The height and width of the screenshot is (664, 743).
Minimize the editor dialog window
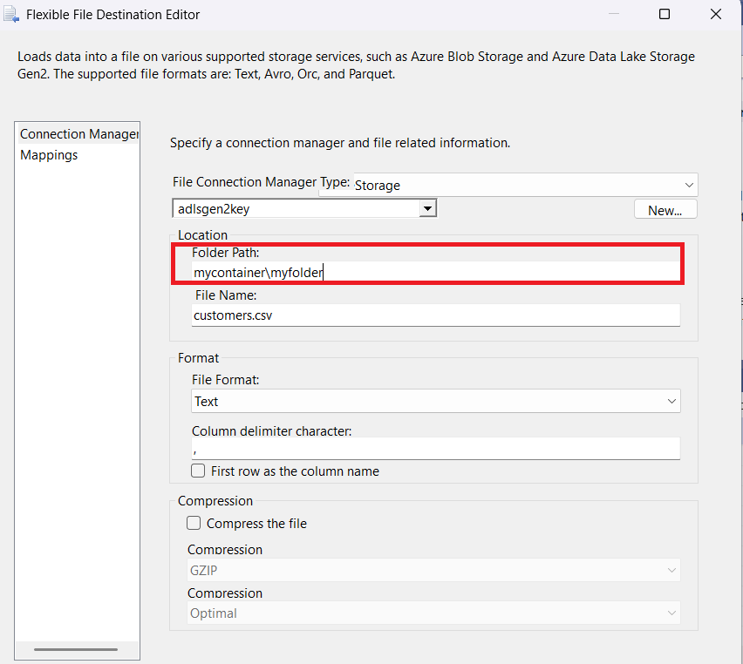(x=614, y=14)
